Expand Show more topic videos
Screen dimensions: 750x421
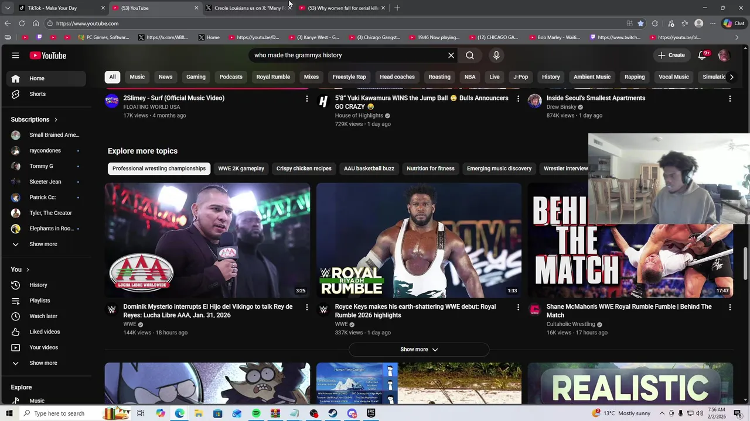(x=419, y=350)
